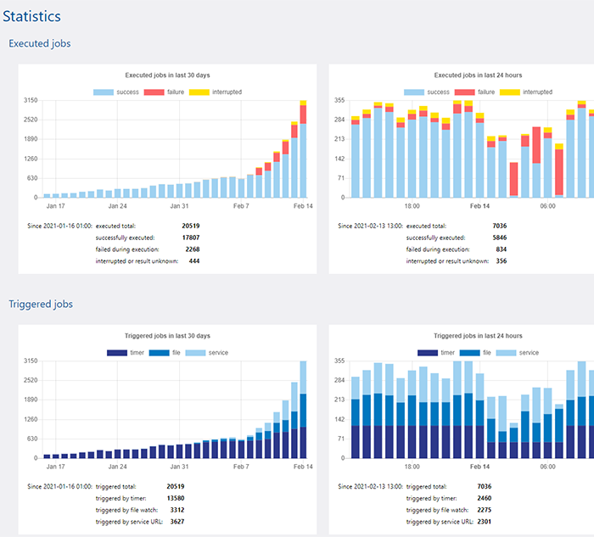Hide failure series in 30-day Executed jobs chart
Viewport: 594px width, 537px height.
pyautogui.click(x=166, y=92)
